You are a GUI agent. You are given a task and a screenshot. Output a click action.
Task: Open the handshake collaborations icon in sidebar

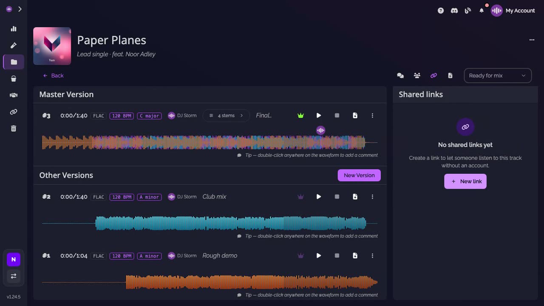[14, 95]
